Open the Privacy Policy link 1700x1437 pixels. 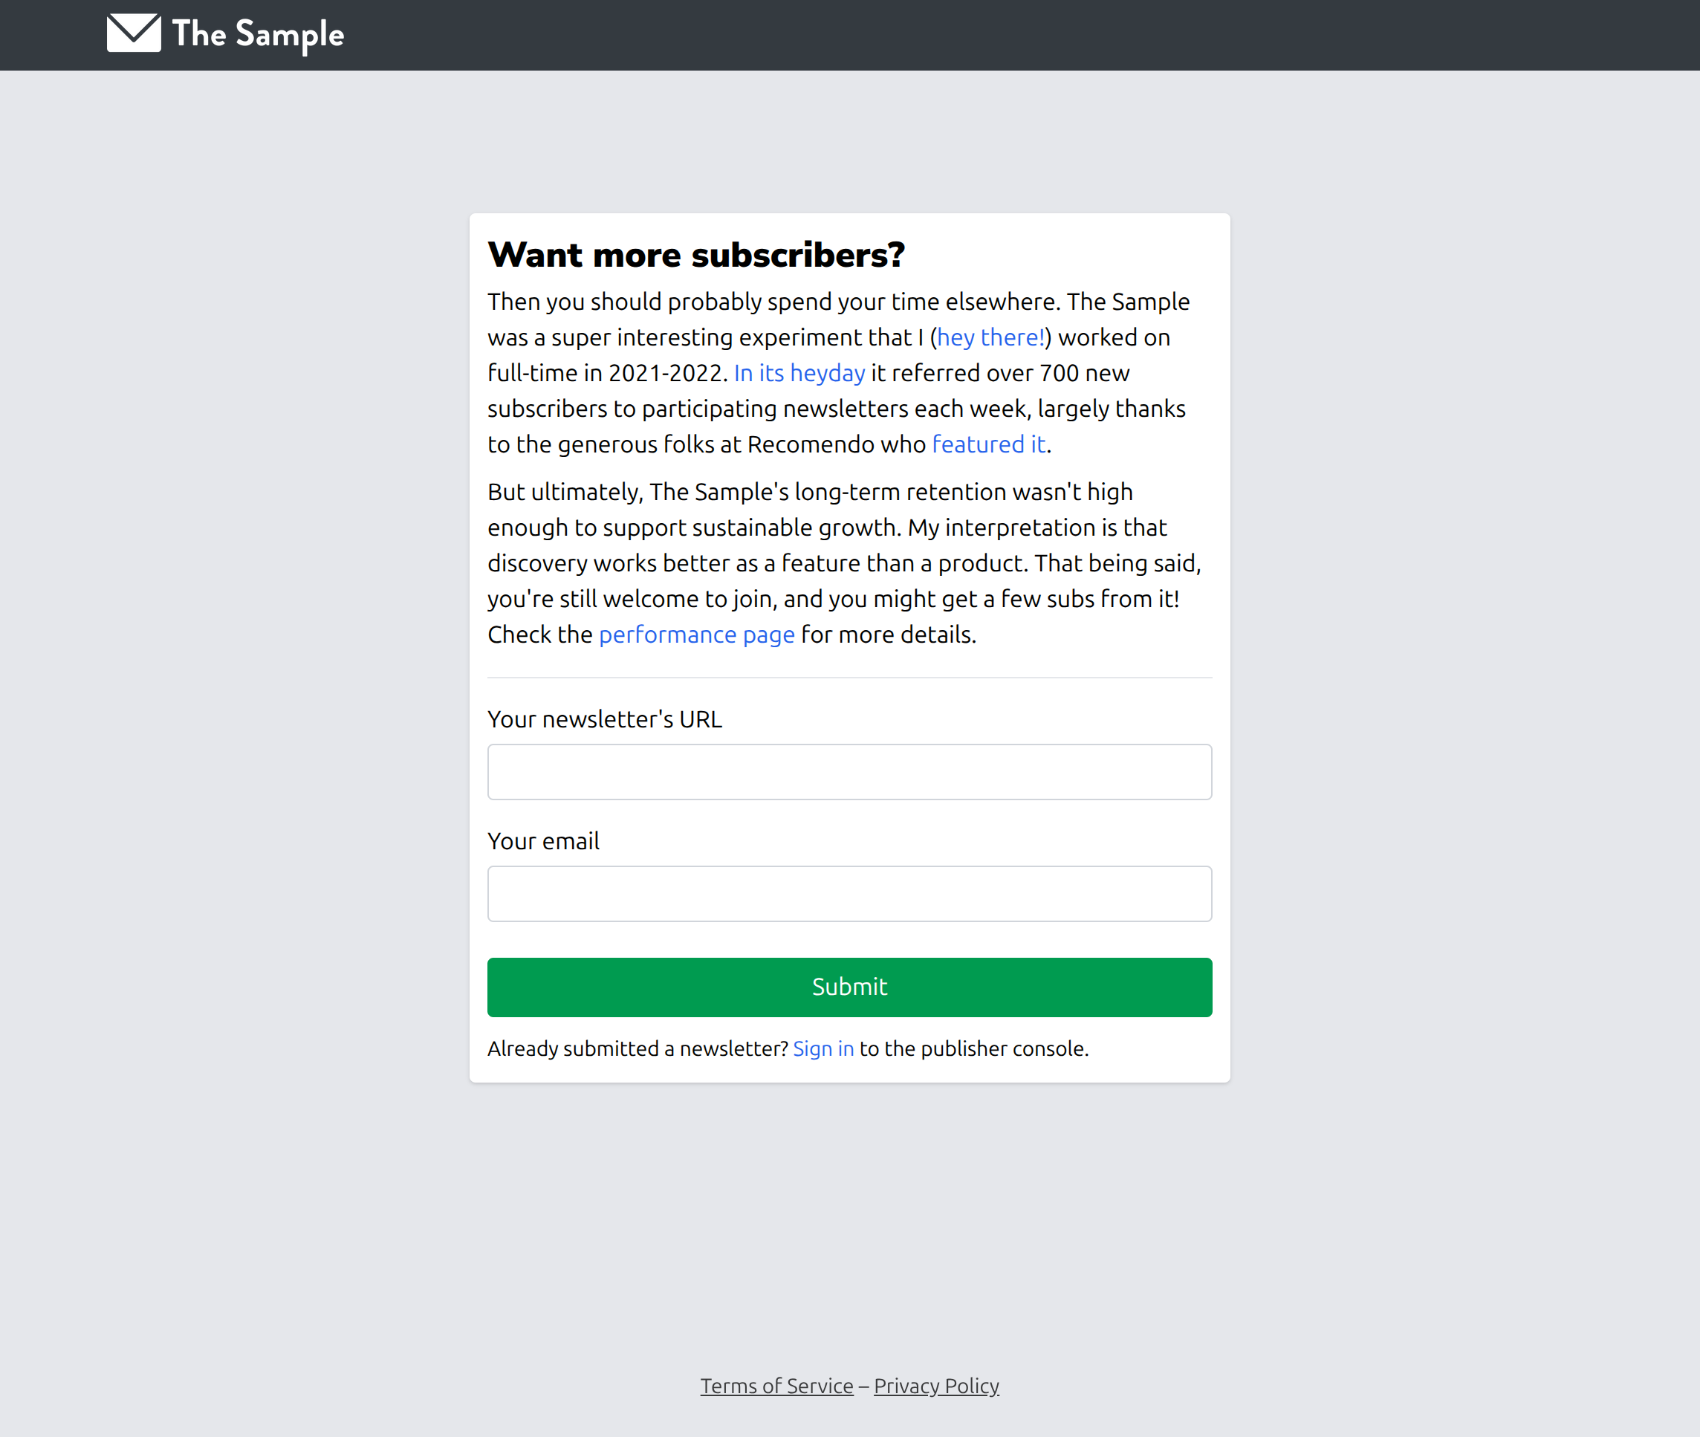click(x=937, y=1386)
